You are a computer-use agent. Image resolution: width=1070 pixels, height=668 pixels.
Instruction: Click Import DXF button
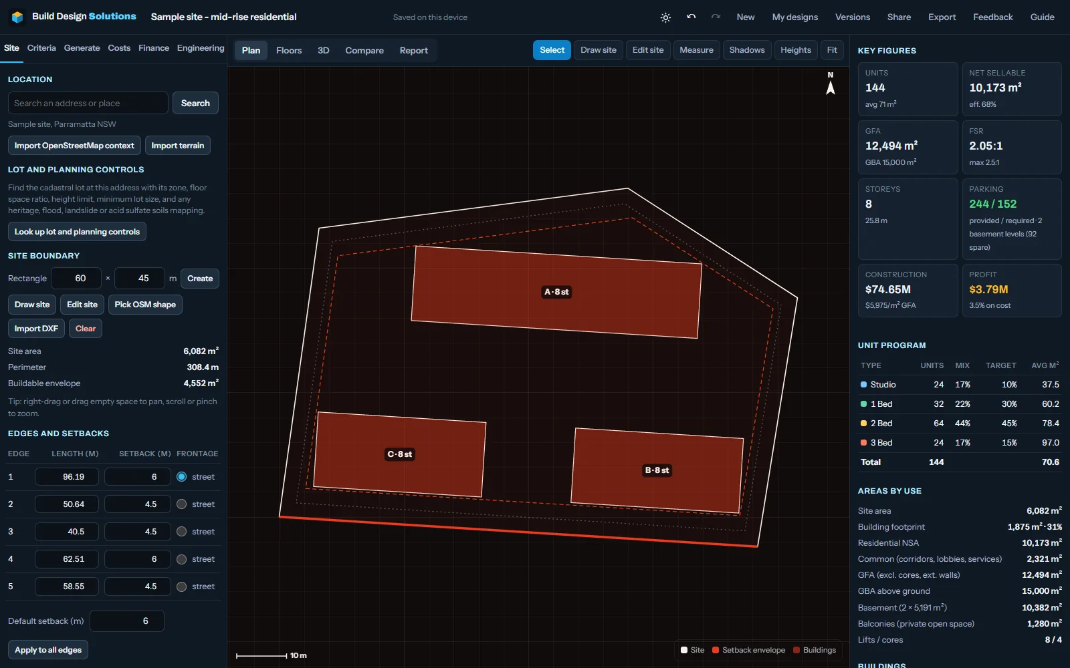pos(36,329)
